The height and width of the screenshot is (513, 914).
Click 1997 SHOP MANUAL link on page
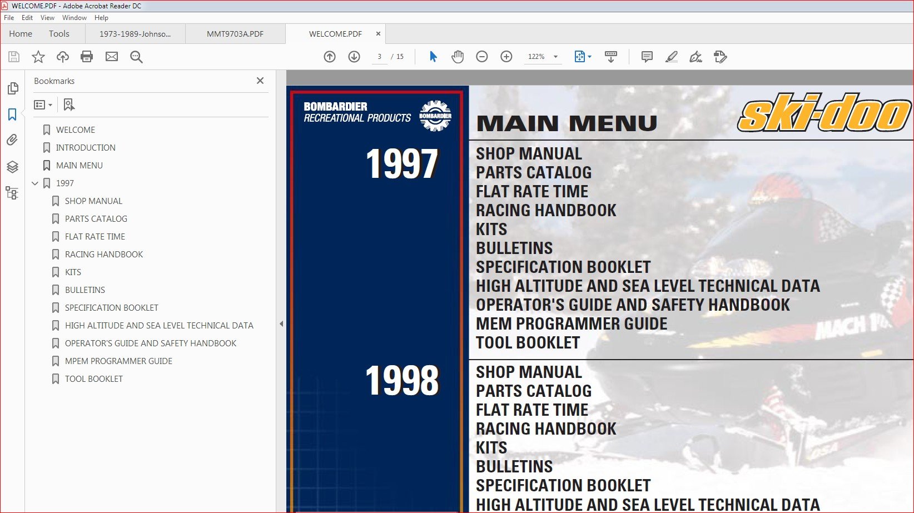[529, 153]
